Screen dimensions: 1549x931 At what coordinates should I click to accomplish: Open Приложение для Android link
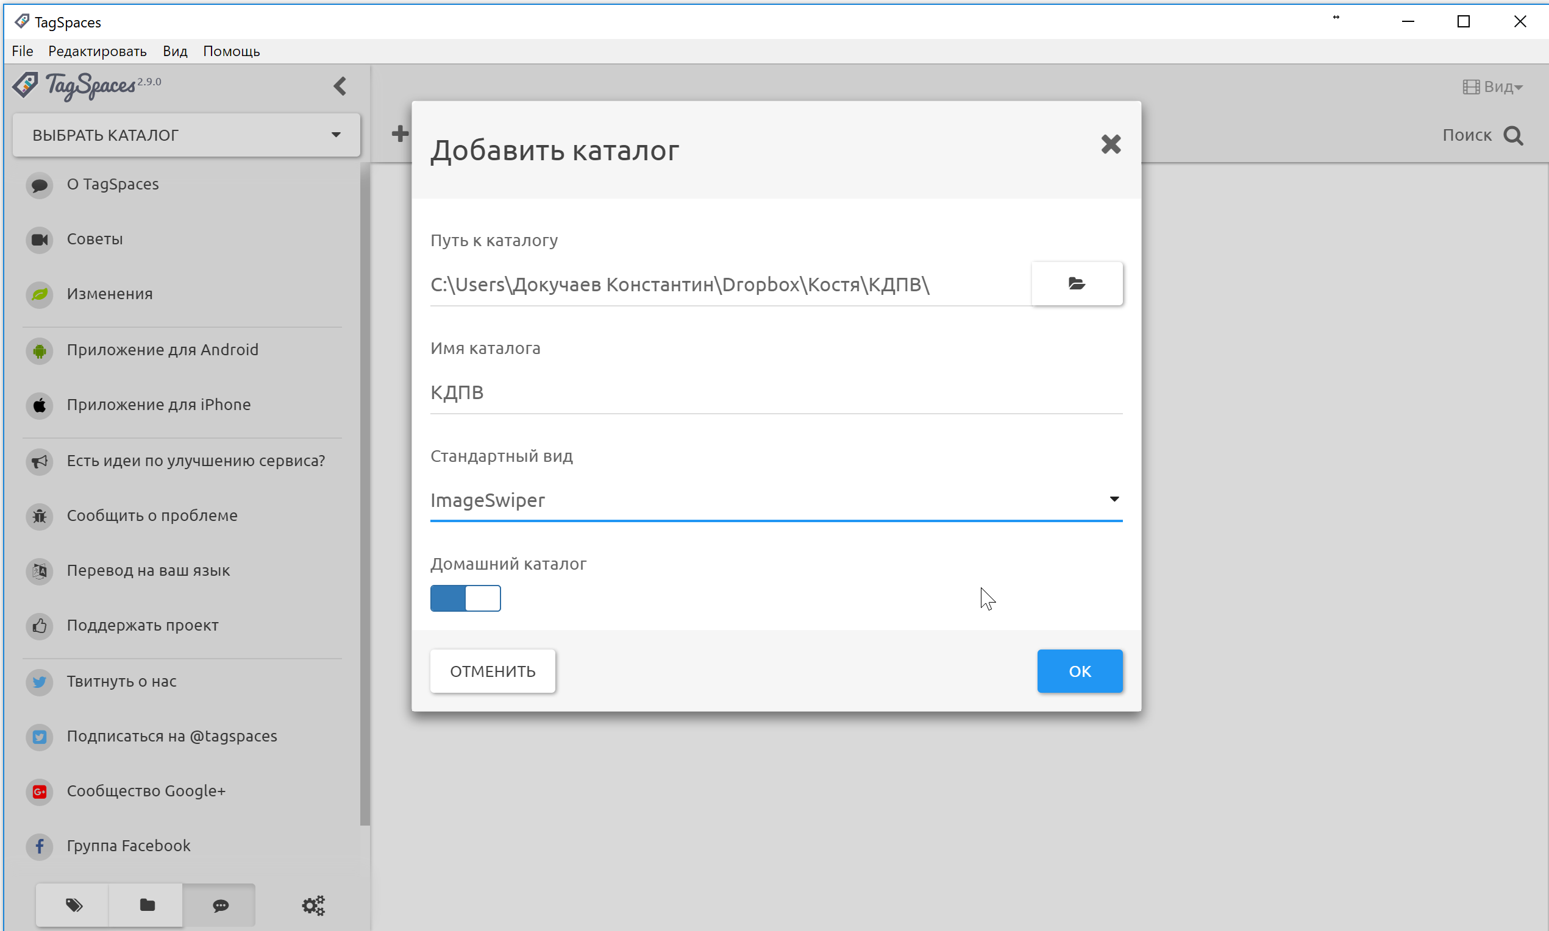[x=163, y=350]
